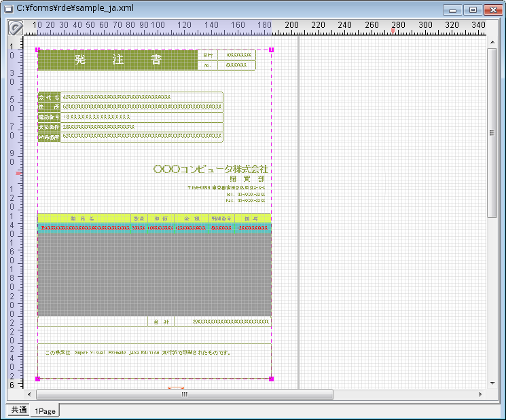Select the top-right magenta selection handle
Screen dimensions: 506x420
(x=272, y=50)
